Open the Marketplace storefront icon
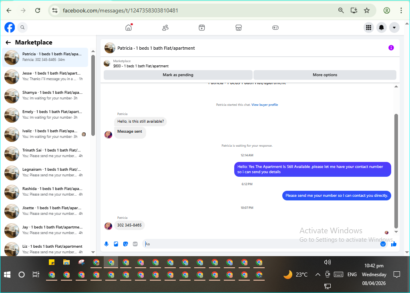 click(x=239, y=28)
